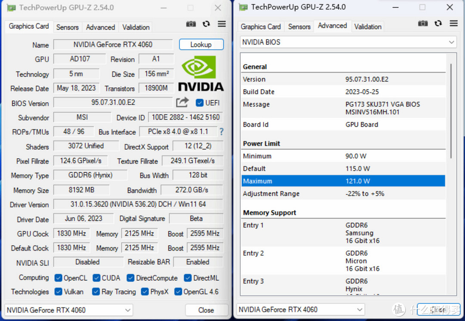Click BIOS export share icon
Image resolution: width=465 pixels, height=321 pixels.
click(x=182, y=102)
